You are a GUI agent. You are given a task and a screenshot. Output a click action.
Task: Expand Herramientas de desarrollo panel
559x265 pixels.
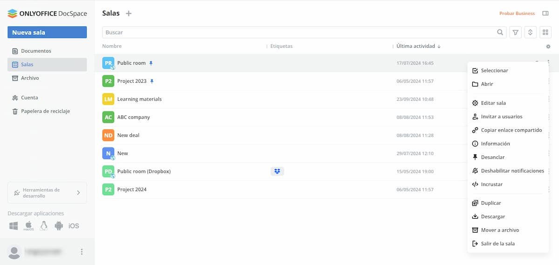pyautogui.click(x=47, y=192)
